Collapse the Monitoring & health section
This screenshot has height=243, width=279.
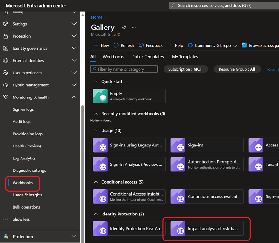coord(74,97)
